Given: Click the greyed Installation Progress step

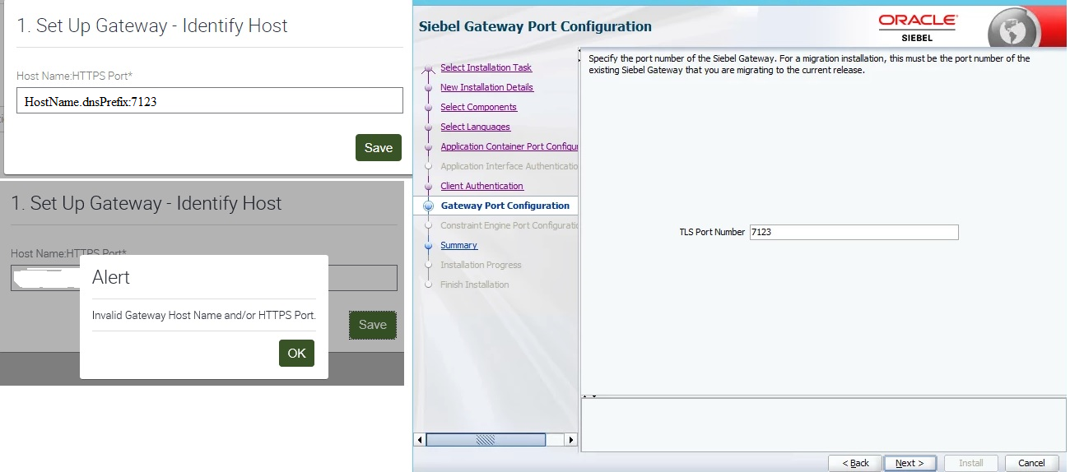Looking at the screenshot, I should (x=481, y=265).
